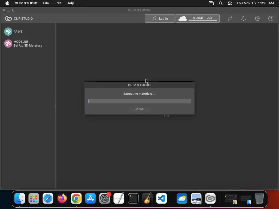Viewport: 279px width, 209px height.
Task: Open the Trash in the Dock
Action: pyautogui.click(x=259, y=198)
